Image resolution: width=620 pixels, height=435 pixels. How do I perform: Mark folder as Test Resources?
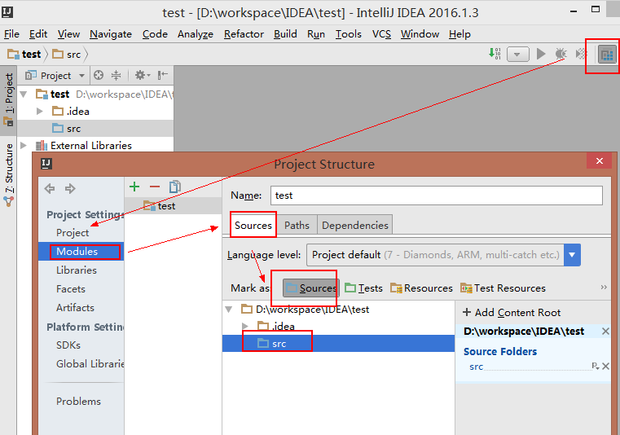503,288
